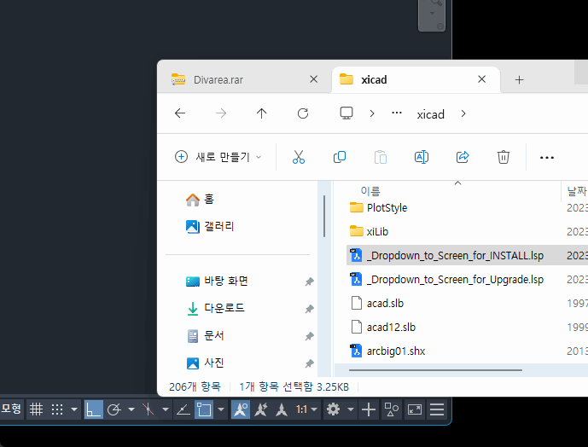Viewport: 588px width, 447px height.
Task: Open the snap mode dropdown arrow
Action: pyautogui.click(x=74, y=409)
